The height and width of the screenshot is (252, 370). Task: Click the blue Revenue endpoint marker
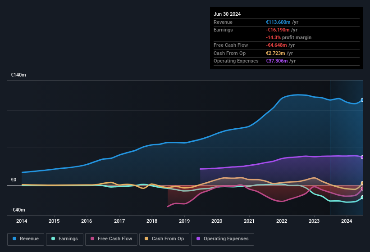[362, 100]
